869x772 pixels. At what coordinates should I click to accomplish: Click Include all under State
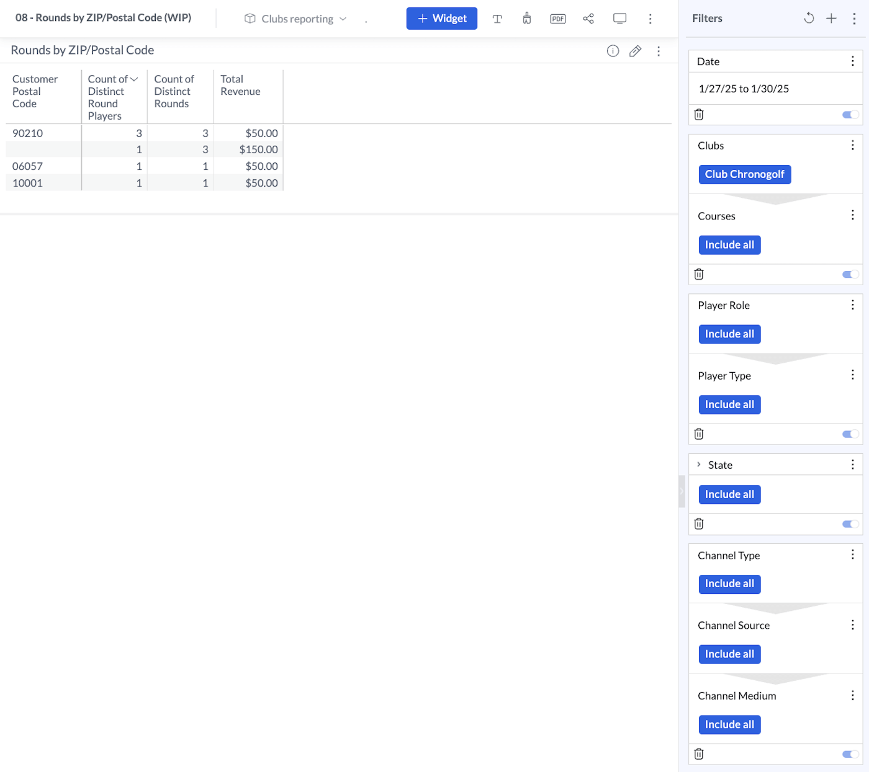(729, 494)
